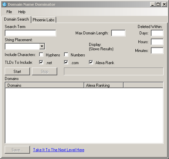Disable the Alexa Rank display checkbox
169x159 pixels.
pyautogui.click(x=91, y=62)
